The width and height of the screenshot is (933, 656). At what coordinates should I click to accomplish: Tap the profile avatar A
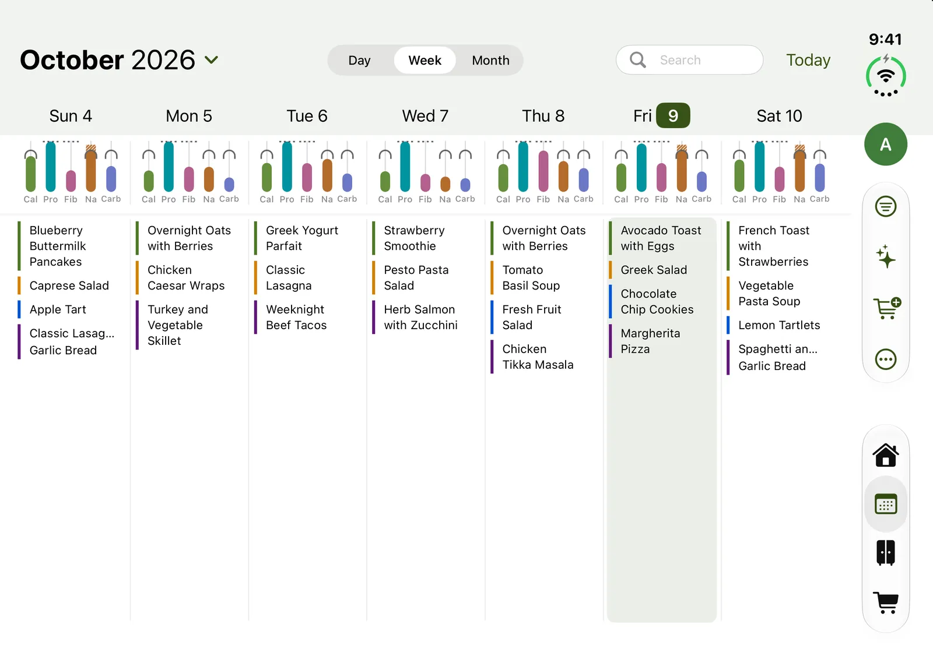[x=885, y=144]
